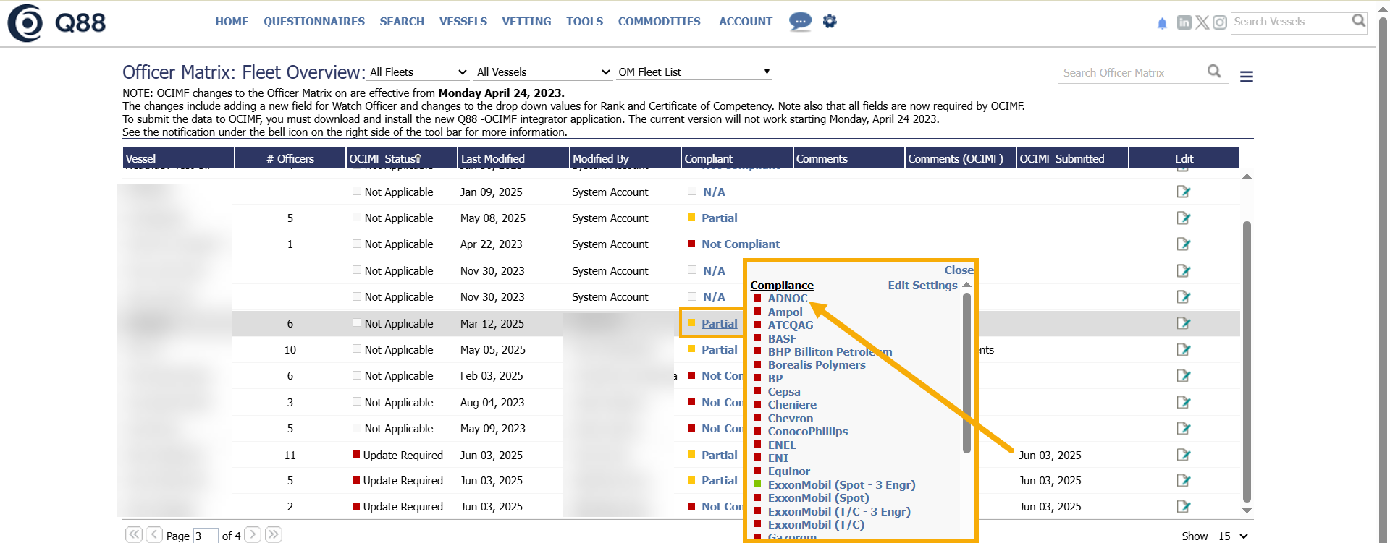Toggle OCIMF status checkbox for Jan 09, 2025 row

[357, 192]
